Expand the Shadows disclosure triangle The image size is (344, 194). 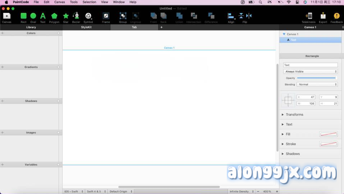point(283,154)
